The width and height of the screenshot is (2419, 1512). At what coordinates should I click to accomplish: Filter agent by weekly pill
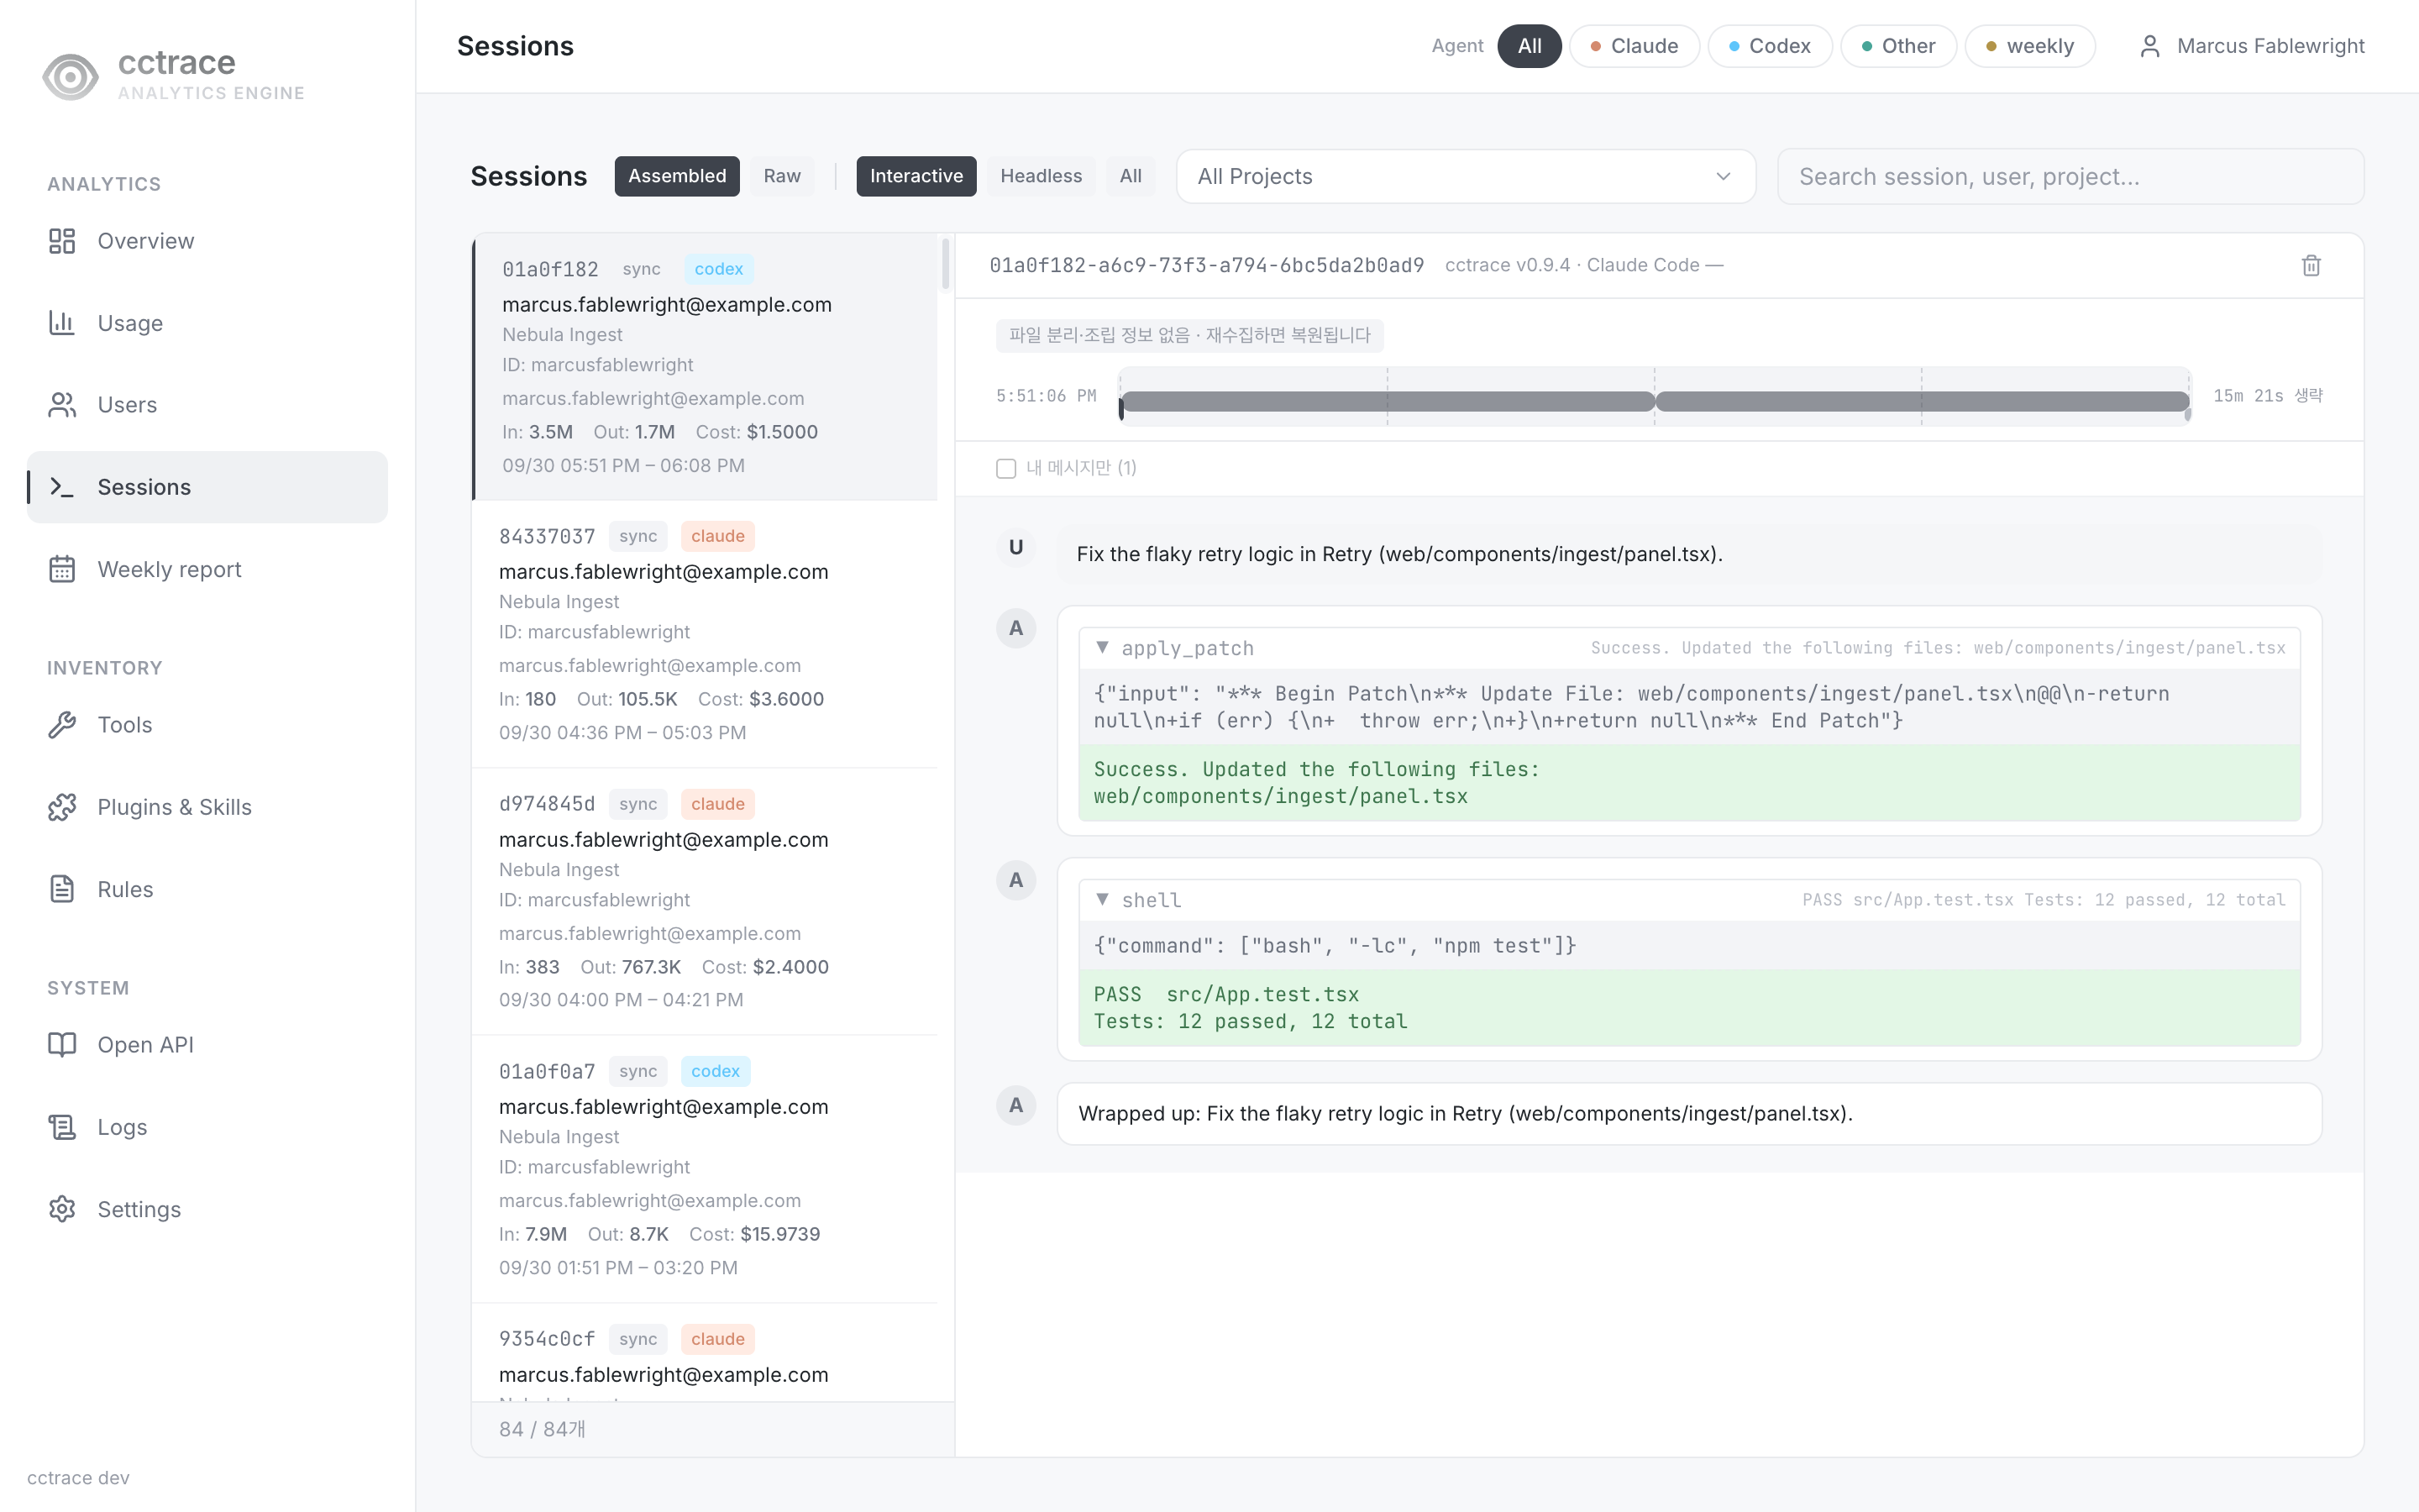coord(2030,46)
